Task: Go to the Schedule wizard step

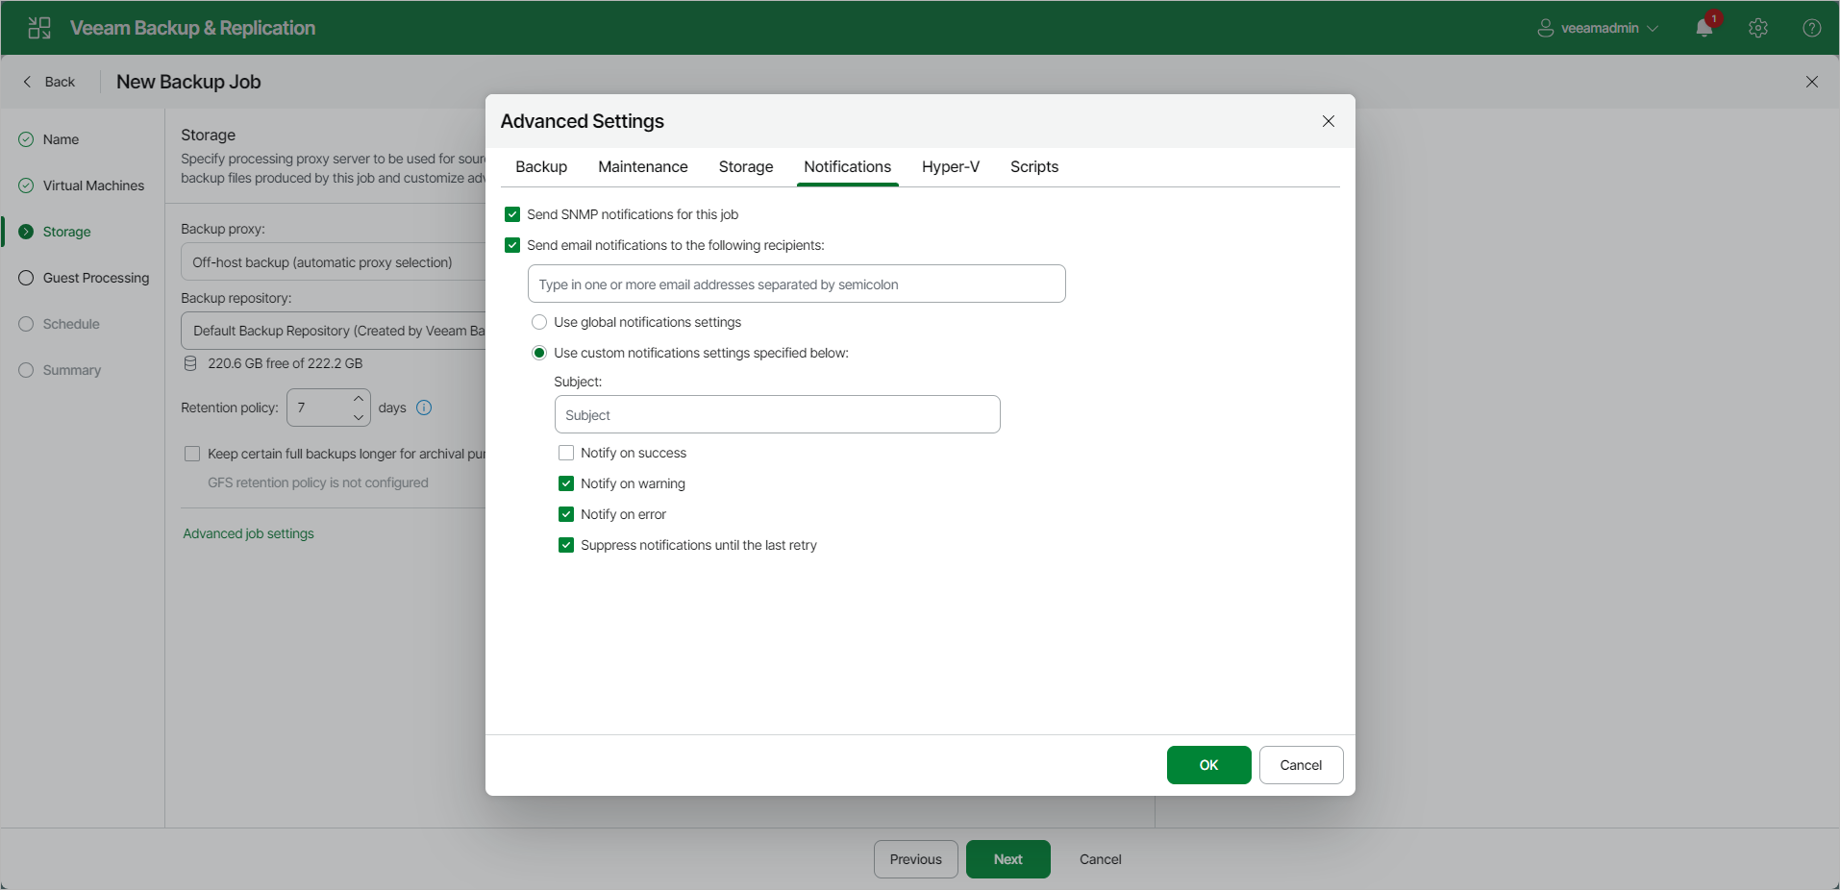Action: (71, 324)
